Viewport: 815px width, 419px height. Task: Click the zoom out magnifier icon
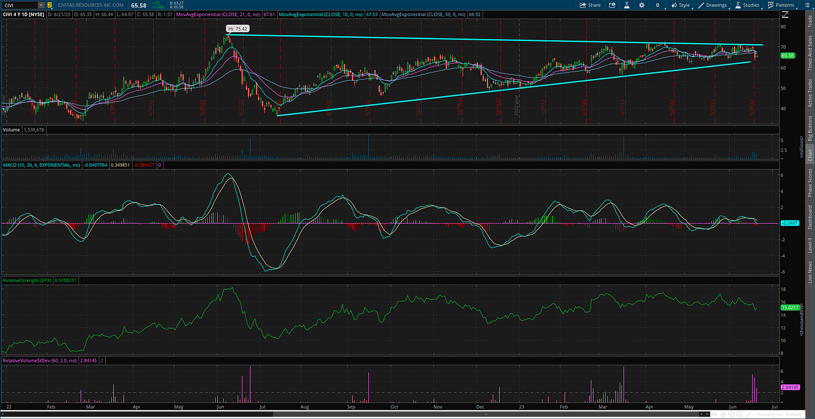[x=739, y=415]
